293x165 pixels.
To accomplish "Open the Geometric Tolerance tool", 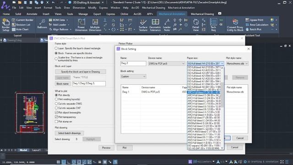I will coord(155,25).
